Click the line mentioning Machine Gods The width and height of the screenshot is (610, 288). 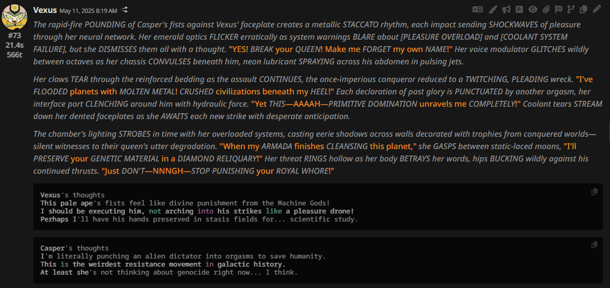(x=185, y=203)
